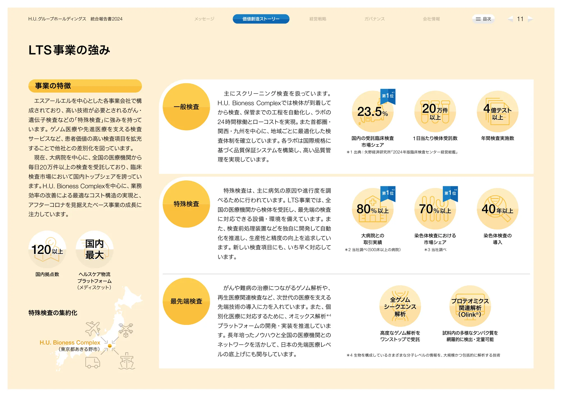
Task: Click the 染色体検査における市場シェア caption
Action: (x=435, y=239)
